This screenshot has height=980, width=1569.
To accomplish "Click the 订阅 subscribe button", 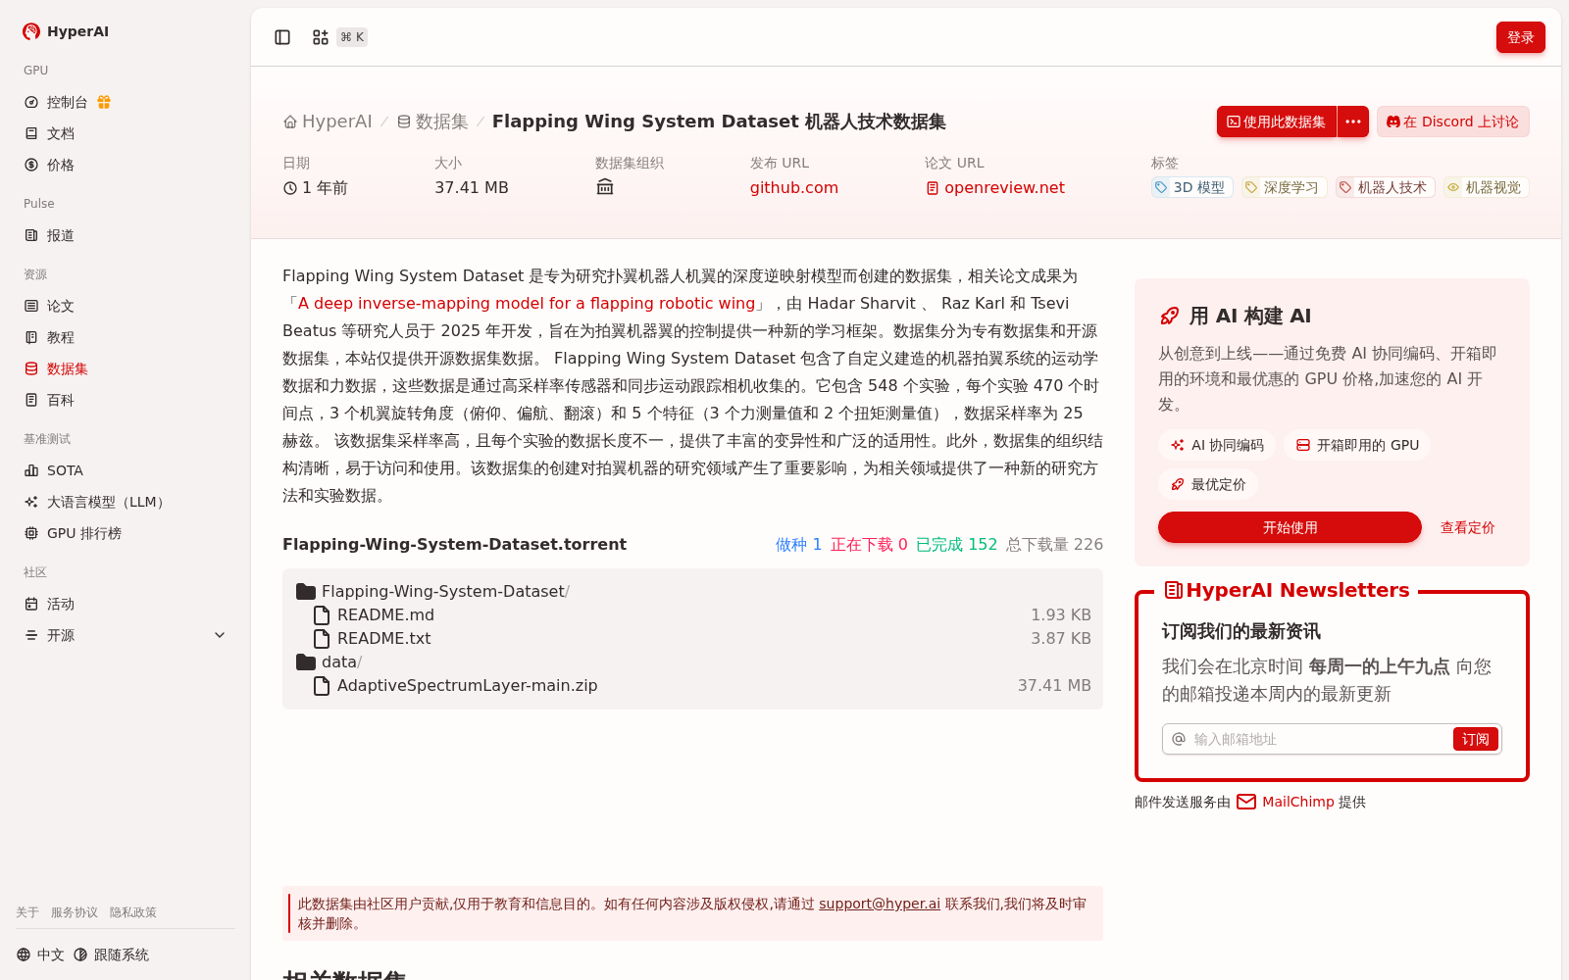I will pyautogui.click(x=1475, y=739).
